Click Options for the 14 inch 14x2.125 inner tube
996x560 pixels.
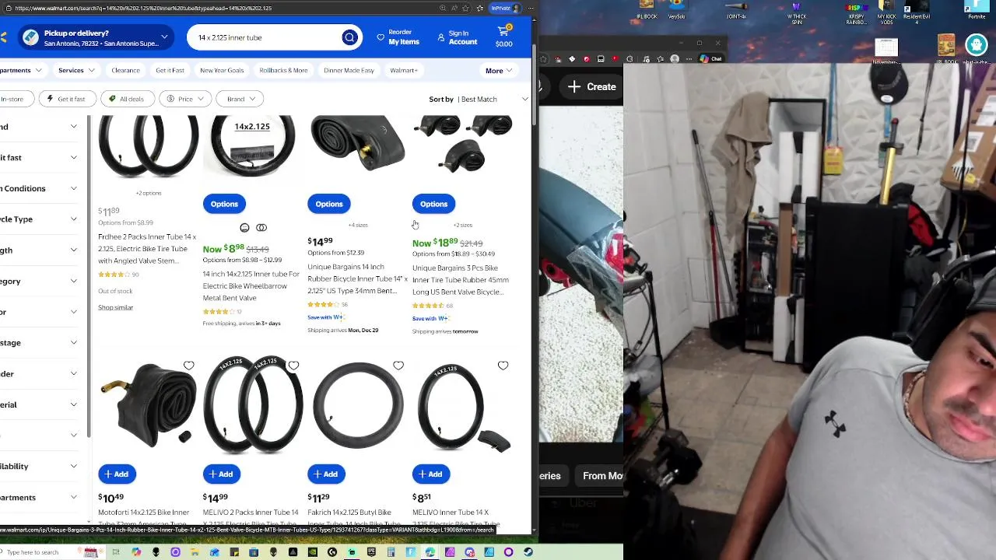(224, 204)
